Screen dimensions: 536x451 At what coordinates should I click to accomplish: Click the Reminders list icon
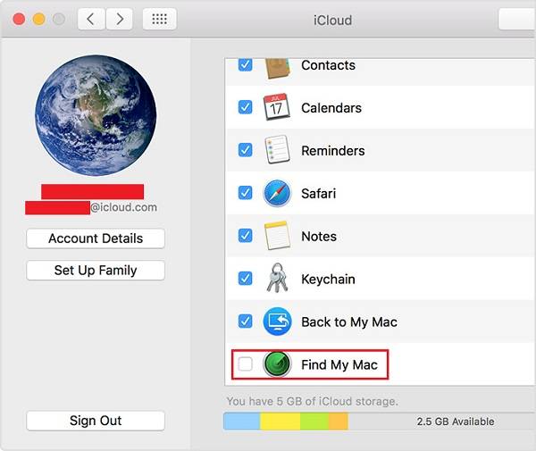tap(277, 150)
